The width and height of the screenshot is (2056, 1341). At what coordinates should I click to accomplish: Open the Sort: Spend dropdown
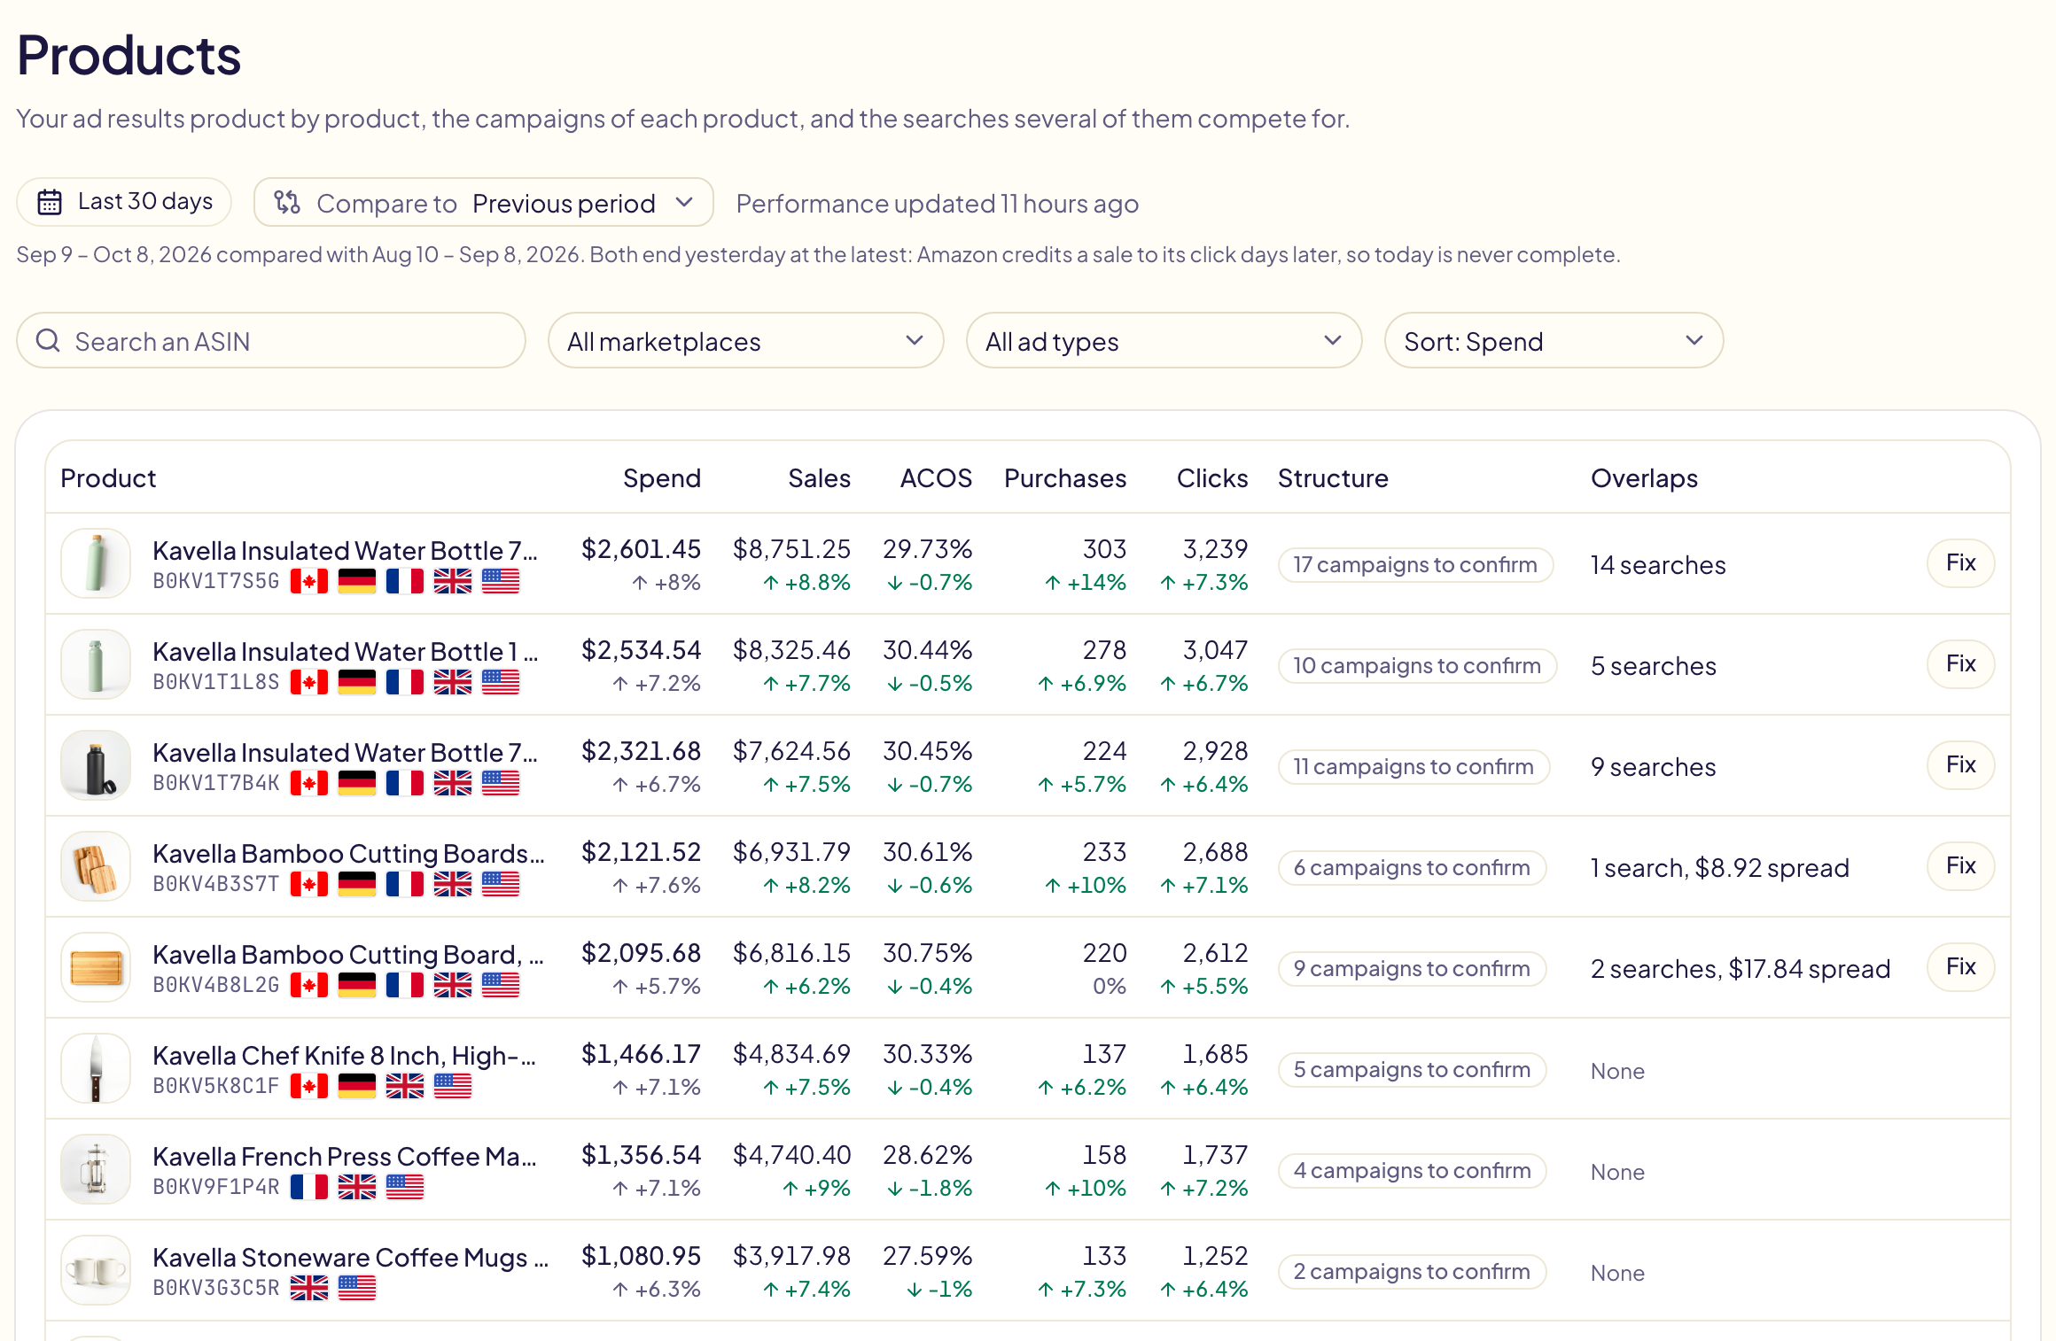point(1554,341)
